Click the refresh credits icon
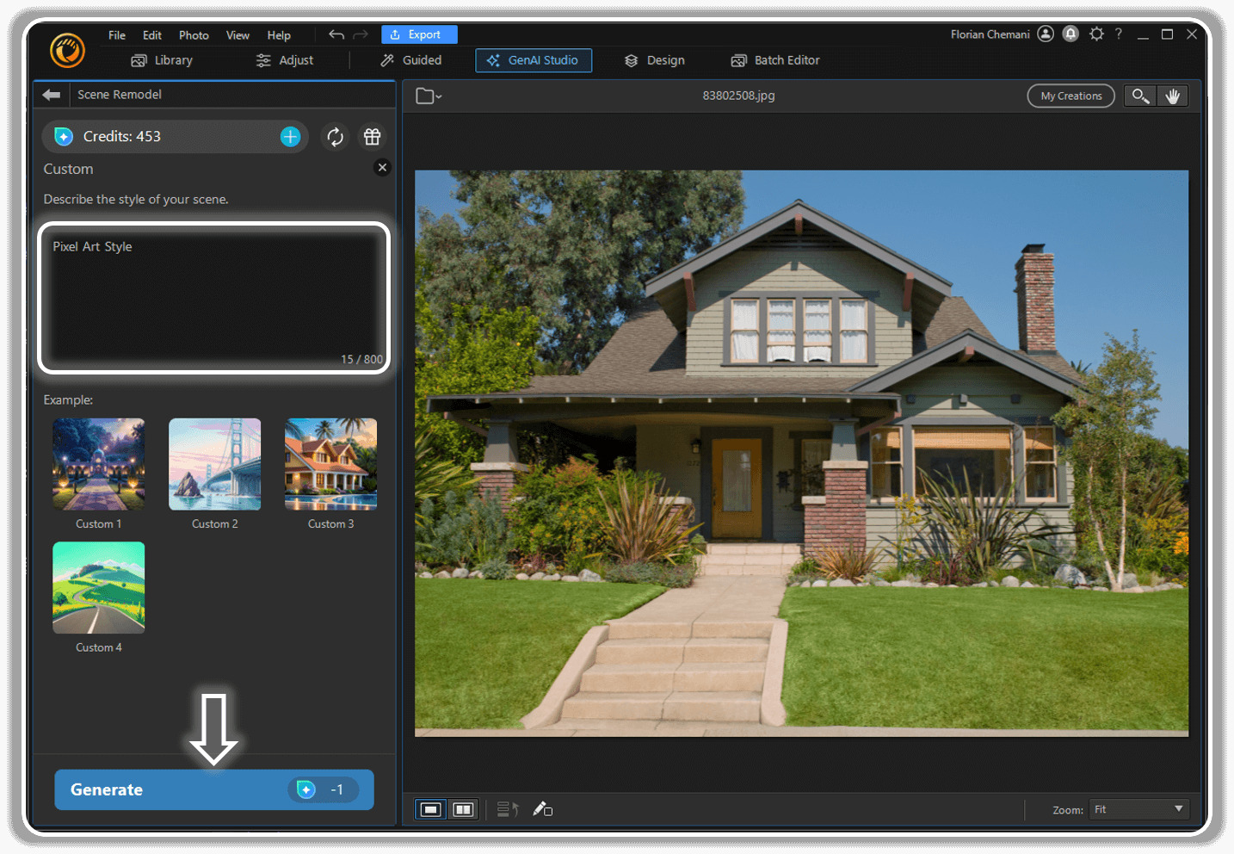Image resolution: width=1234 pixels, height=854 pixels. [335, 137]
